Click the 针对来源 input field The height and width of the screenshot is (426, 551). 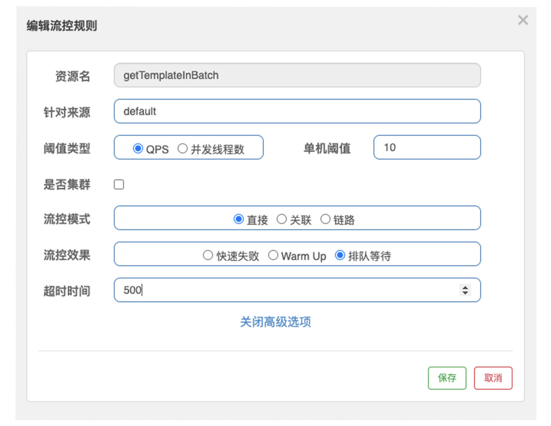coord(297,112)
